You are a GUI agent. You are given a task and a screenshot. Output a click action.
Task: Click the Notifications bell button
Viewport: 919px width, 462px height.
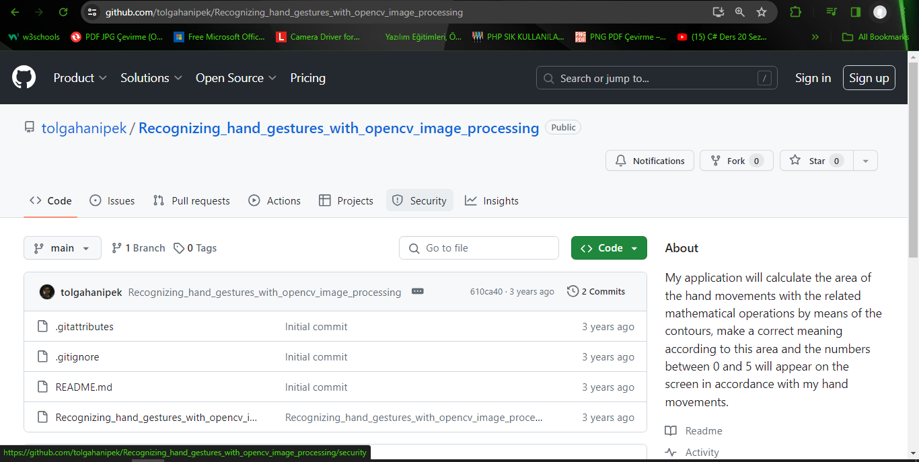coord(649,161)
